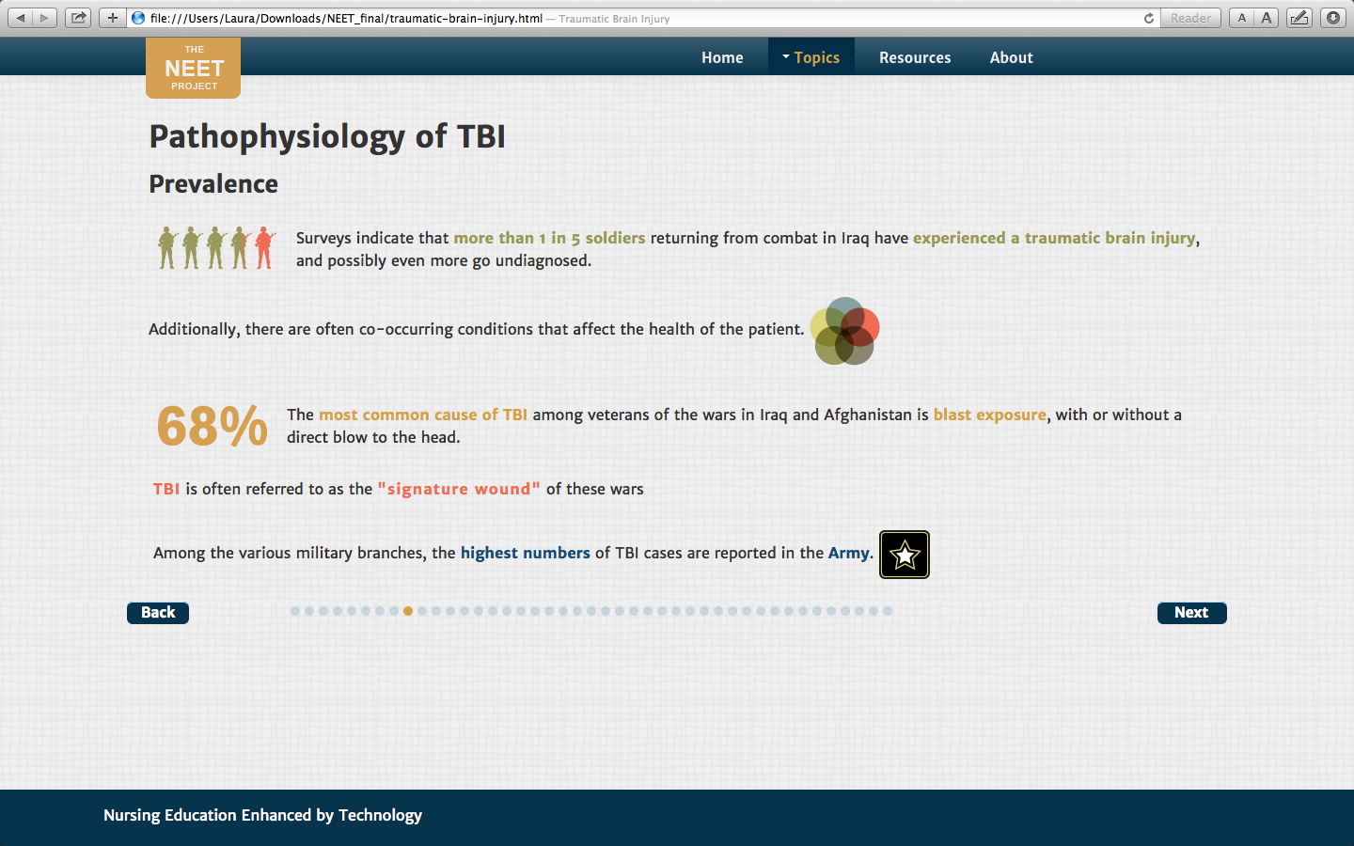This screenshot has height=846, width=1354.
Task: Jump to the last progress dot
Action: [x=888, y=611]
